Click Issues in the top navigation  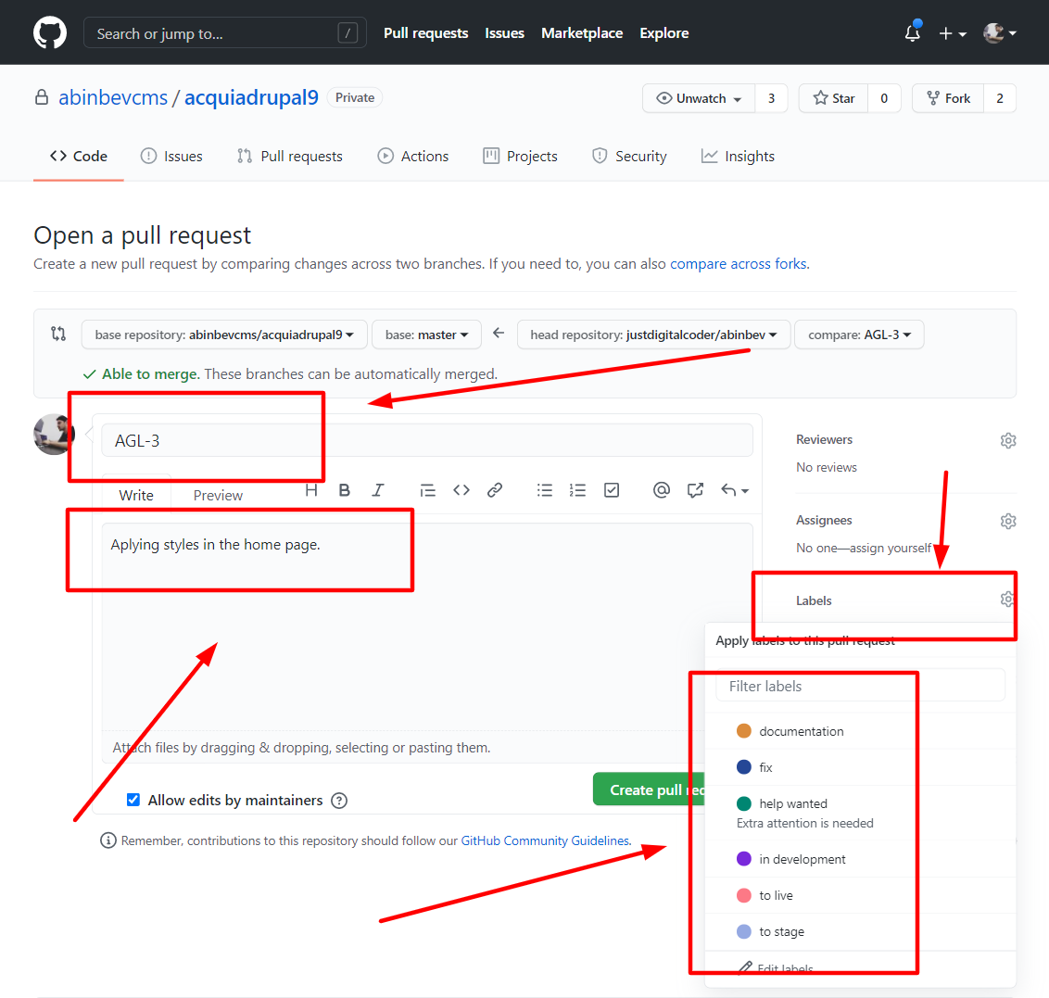504,32
